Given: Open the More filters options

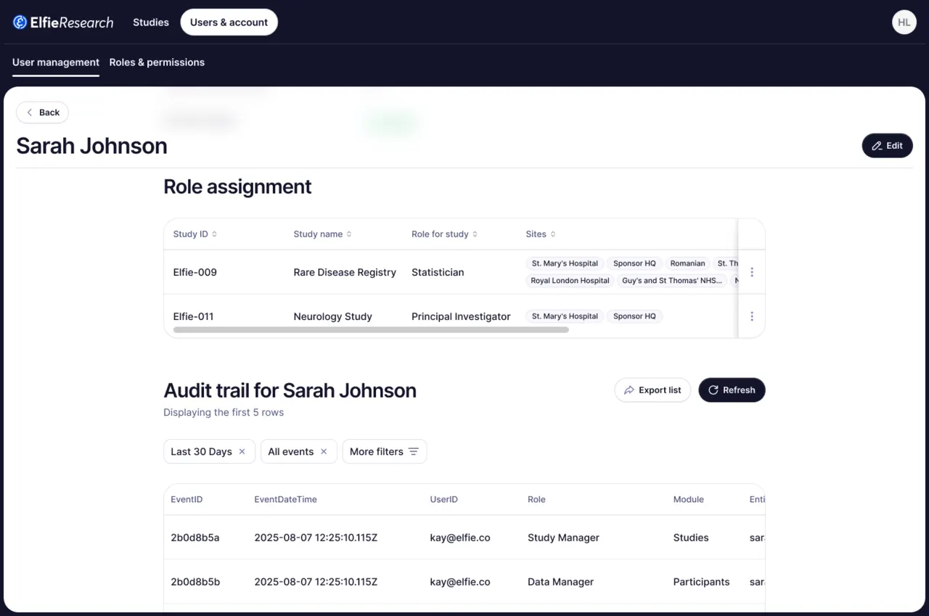Looking at the screenshot, I should pyautogui.click(x=384, y=451).
